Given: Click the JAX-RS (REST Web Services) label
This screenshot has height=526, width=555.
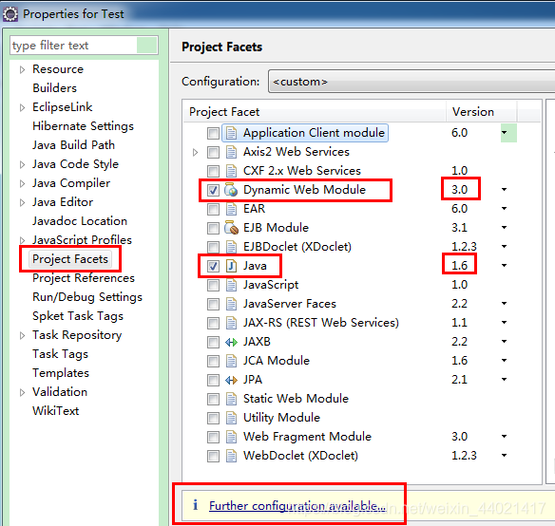Looking at the screenshot, I should click(321, 323).
